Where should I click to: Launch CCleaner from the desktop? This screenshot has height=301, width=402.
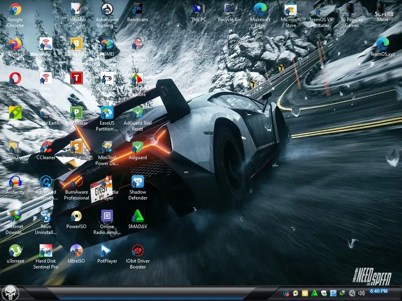(46, 147)
